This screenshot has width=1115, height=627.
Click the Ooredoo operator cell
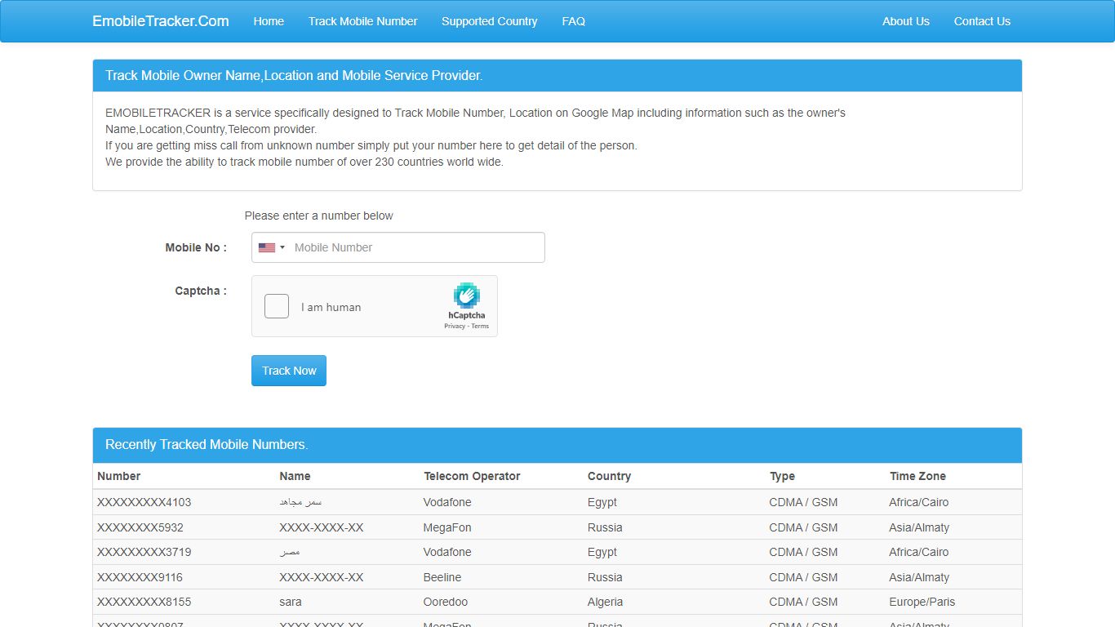point(446,602)
